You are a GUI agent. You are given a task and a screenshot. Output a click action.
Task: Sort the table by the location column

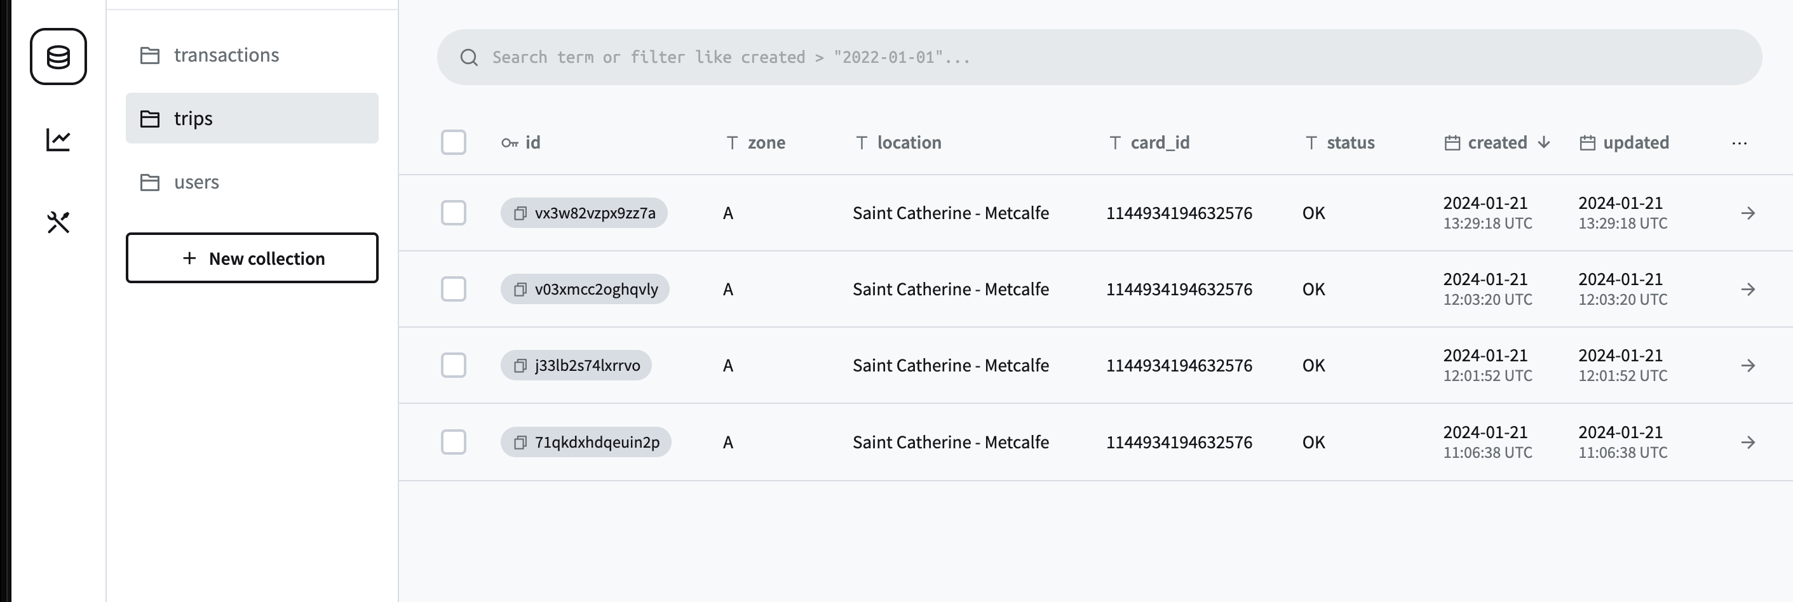click(909, 143)
